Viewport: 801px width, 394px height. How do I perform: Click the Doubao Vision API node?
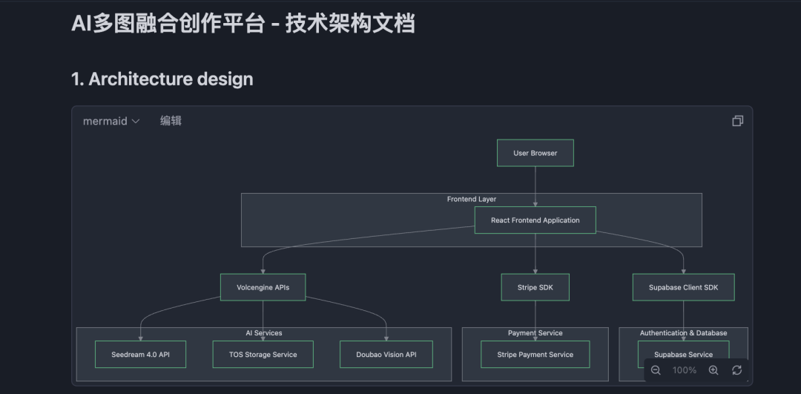(x=386, y=355)
